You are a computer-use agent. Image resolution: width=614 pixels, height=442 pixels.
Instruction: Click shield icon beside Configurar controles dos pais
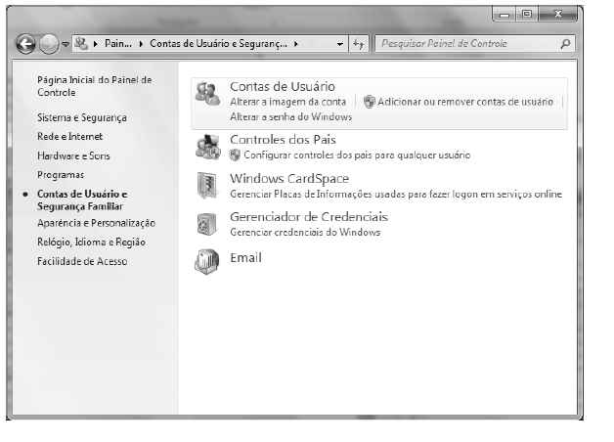click(x=235, y=155)
